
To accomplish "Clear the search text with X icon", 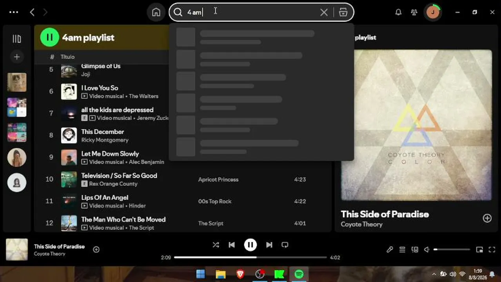I will click(x=324, y=12).
